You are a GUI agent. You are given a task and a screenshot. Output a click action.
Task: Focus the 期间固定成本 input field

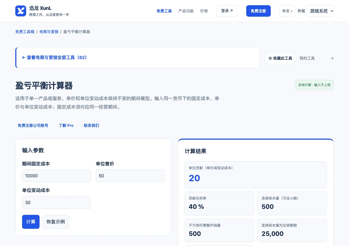point(56,176)
